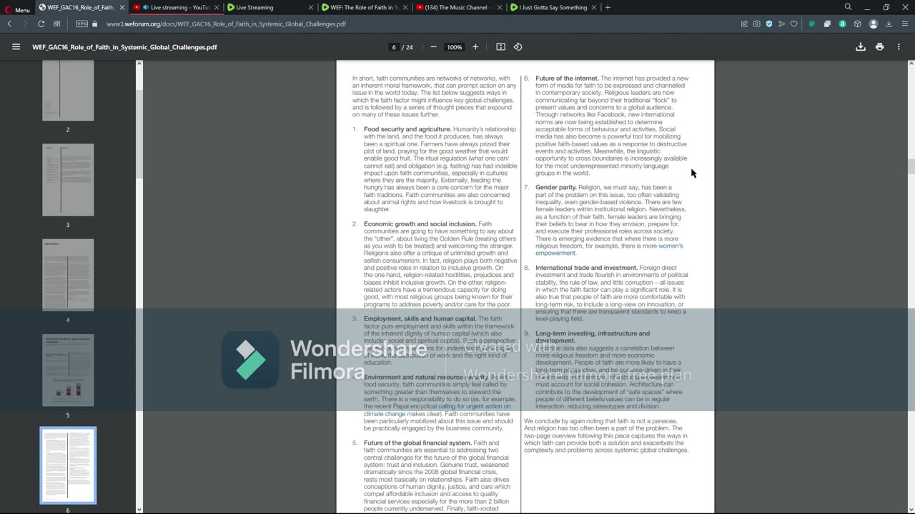Open the user profile avatar
The height and width of the screenshot is (514, 915).
874,24
